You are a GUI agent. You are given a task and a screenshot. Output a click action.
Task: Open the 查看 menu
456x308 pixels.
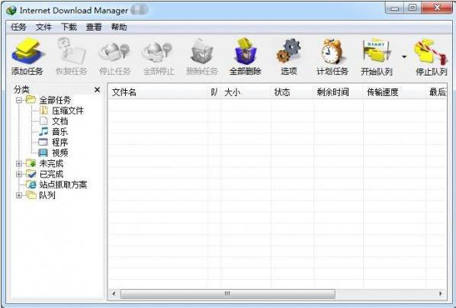point(94,27)
